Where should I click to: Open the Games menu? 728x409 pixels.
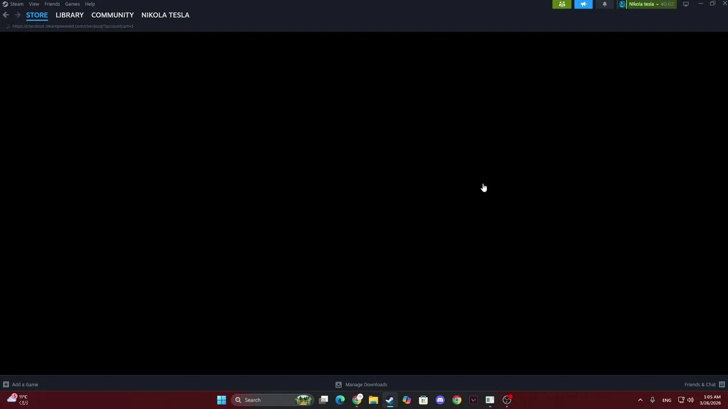coord(72,4)
